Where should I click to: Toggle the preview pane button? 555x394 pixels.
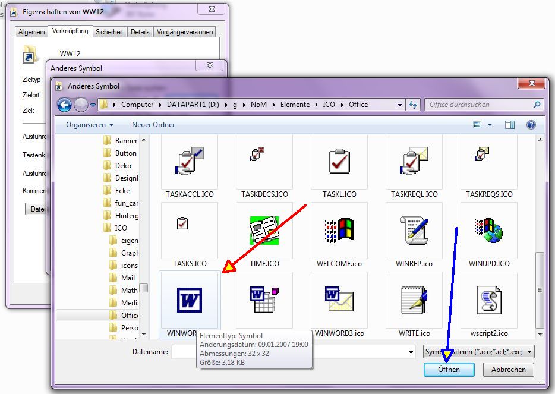[x=510, y=125]
